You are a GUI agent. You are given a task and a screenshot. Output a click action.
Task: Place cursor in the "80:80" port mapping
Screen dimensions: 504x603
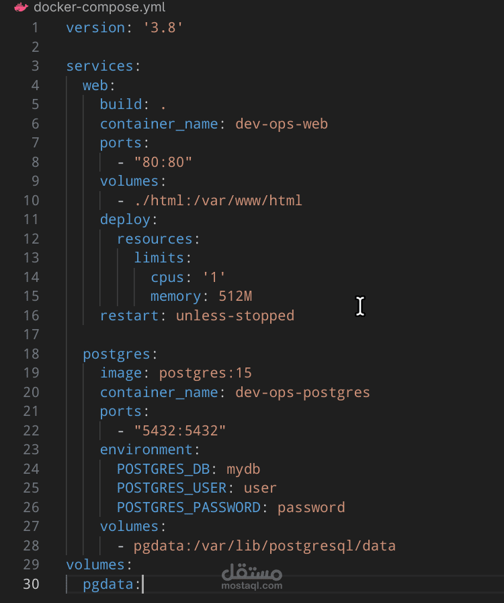click(163, 162)
